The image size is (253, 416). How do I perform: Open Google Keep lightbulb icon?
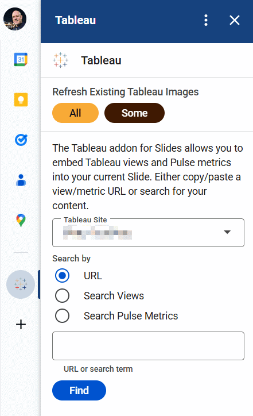tap(21, 100)
